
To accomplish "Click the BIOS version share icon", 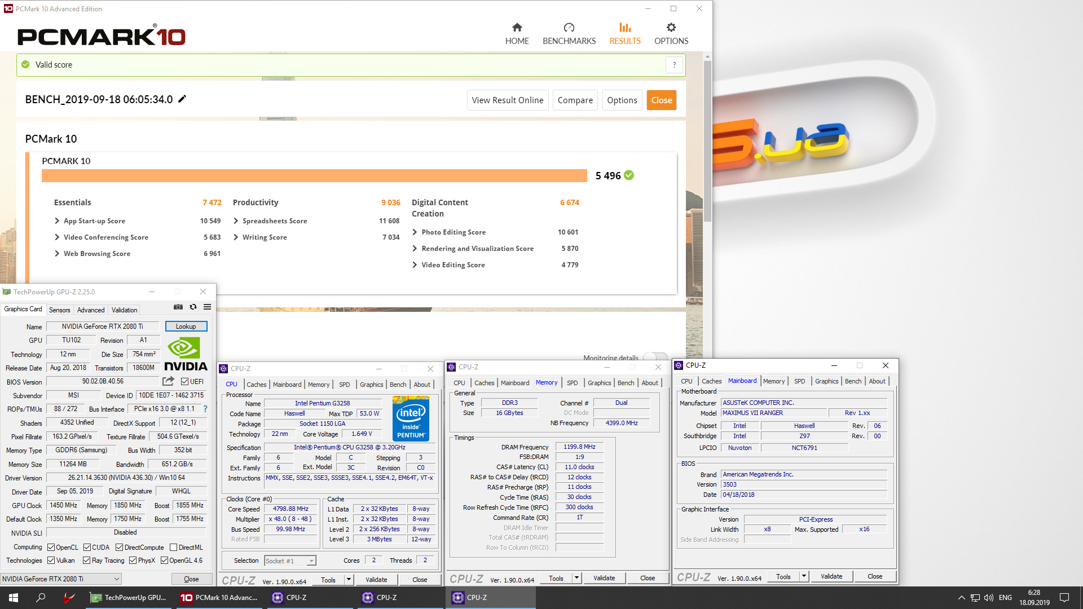I will [x=168, y=381].
